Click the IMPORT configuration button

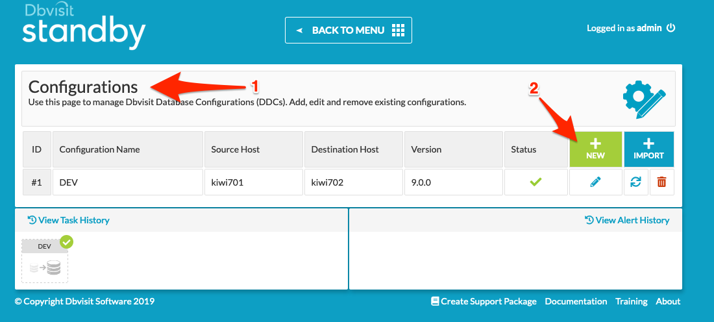coord(649,149)
